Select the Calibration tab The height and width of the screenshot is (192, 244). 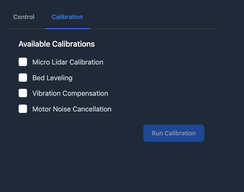tap(67, 17)
